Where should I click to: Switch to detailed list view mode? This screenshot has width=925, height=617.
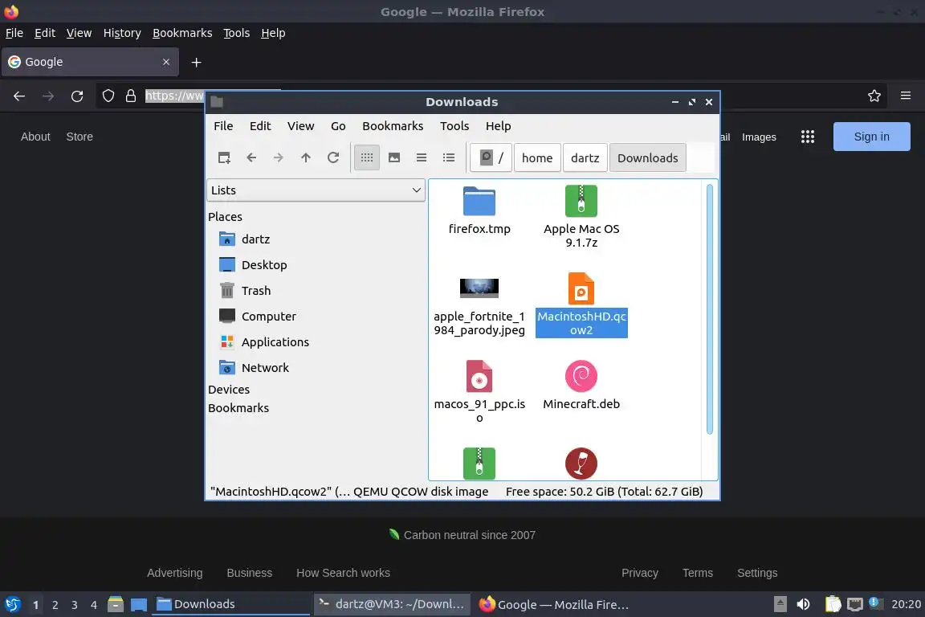click(449, 157)
